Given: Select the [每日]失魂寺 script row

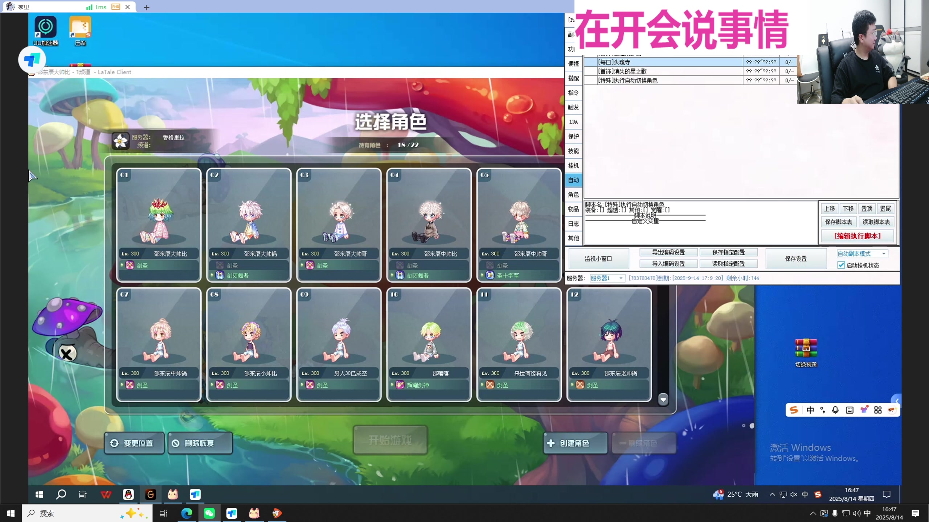Looking at the screenshot, I should [690, 62].
